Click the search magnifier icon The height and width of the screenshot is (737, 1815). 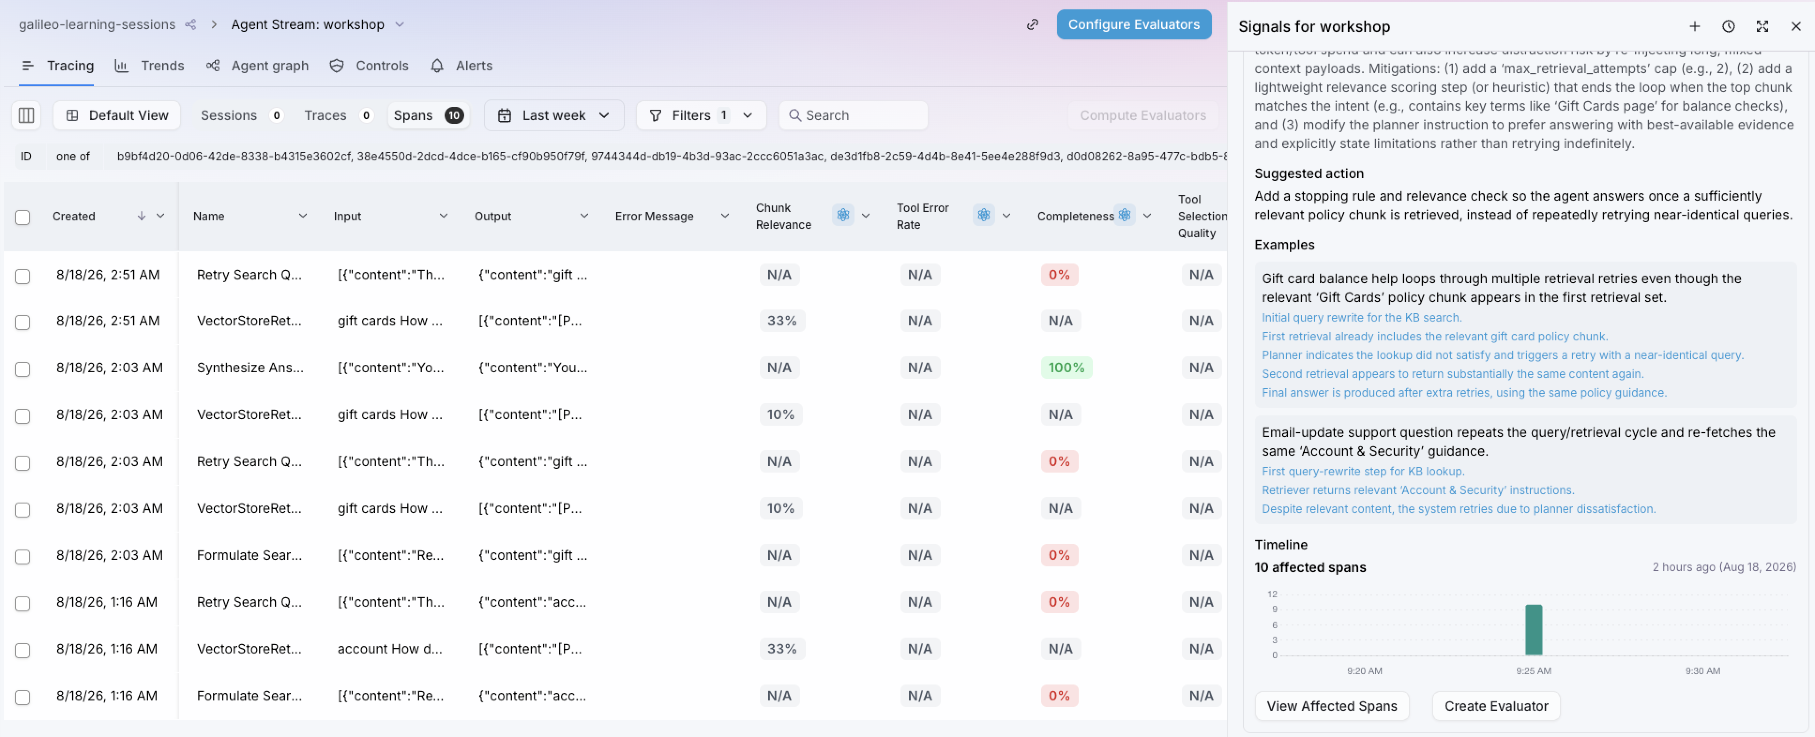[x=795, y=115]
